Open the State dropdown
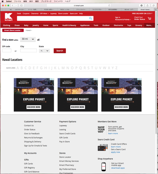158x174 pixels. coord(44,51)
